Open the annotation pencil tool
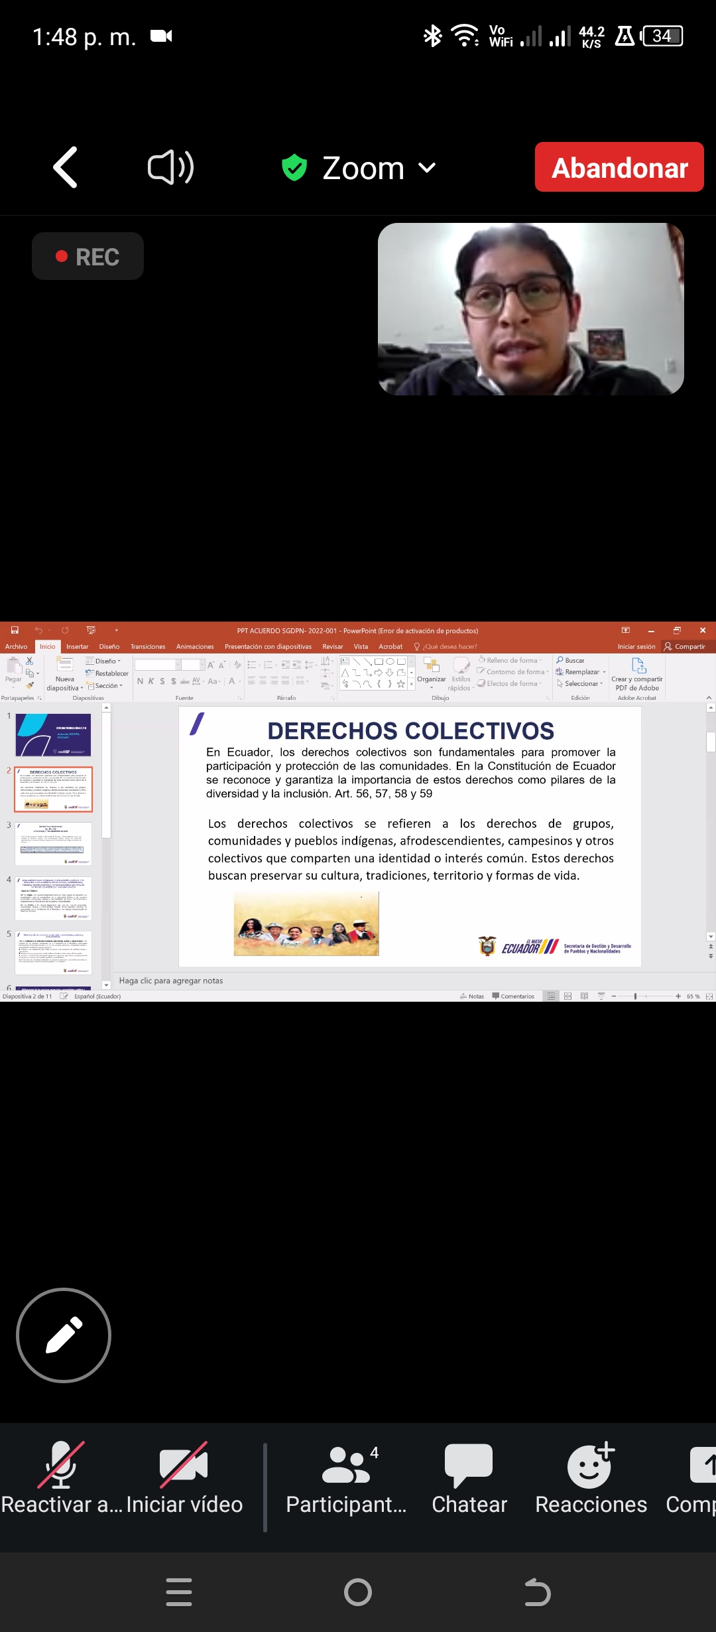Viewport: 716px width, 1632px height. point(64,1335)
